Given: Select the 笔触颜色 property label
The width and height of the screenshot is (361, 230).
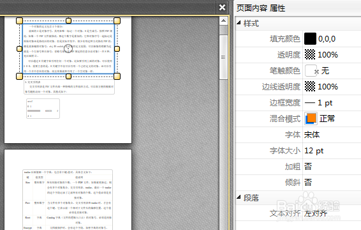Looking at the screenshot, I should coord(285,70).
